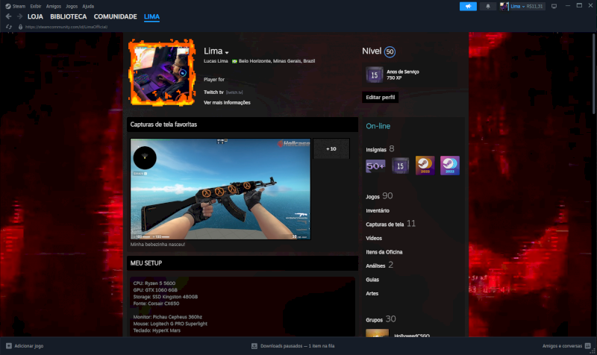Click the HollywoodCSGO group avatar
597x355 pixels.
tap(378, 333)
